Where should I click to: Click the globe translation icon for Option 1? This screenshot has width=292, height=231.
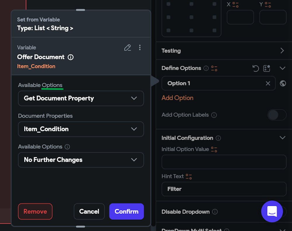283,83
